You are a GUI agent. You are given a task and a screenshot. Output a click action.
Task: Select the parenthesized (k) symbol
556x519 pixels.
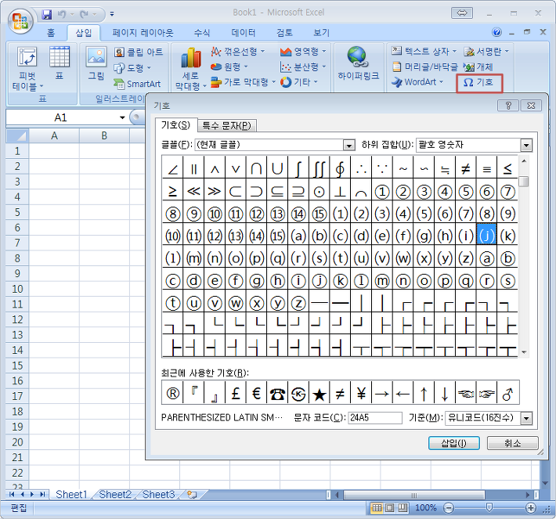pyautogui.click(x=507, y=236)
